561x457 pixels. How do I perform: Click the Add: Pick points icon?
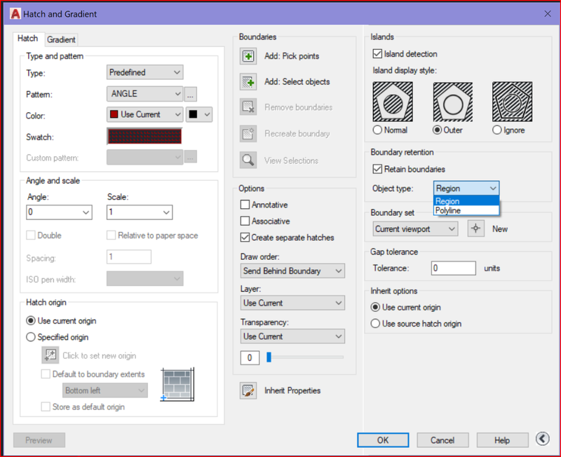pos(248,56)
